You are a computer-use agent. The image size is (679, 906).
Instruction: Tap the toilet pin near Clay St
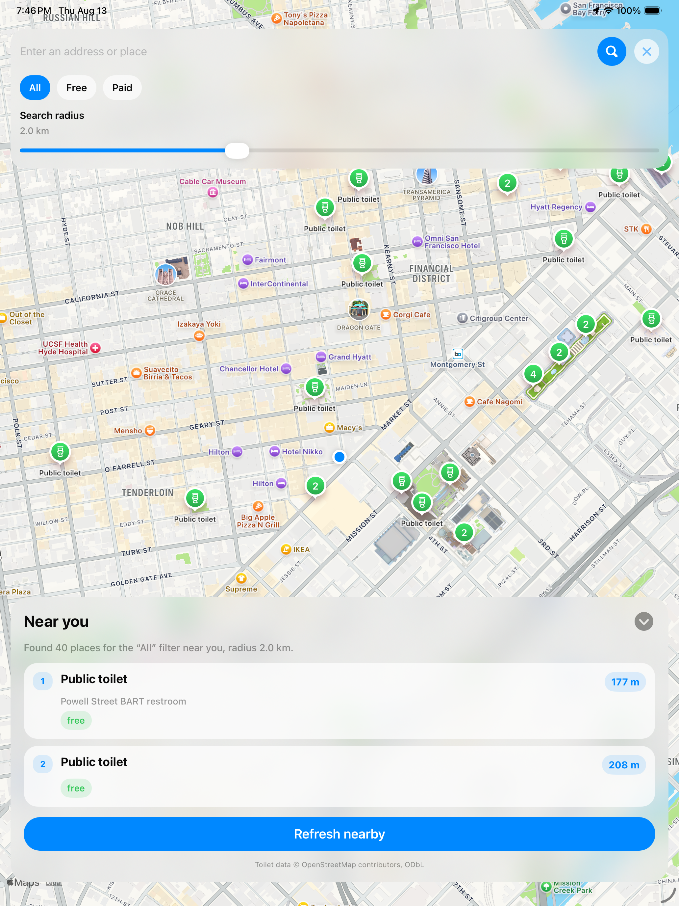325,208
